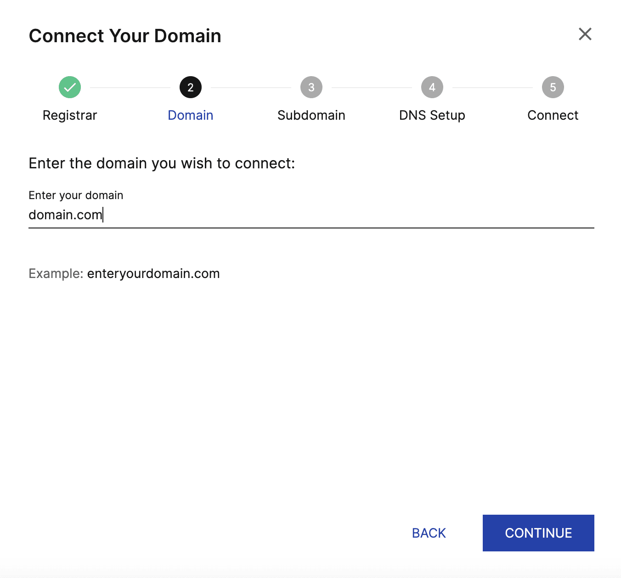Click the heading Enter the domain you wish to connect

(x=162, y=163)
